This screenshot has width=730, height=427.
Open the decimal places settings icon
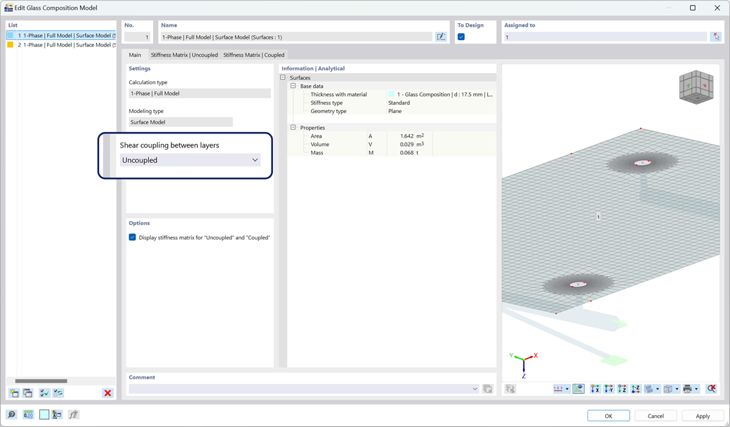[x=28, y=415]
